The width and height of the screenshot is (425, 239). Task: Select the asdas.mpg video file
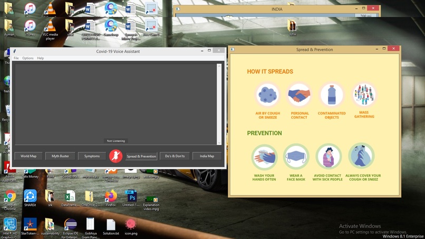point(151,174)
